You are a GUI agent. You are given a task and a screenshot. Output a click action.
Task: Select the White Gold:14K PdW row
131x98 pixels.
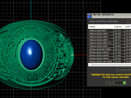tap(110, 62)
